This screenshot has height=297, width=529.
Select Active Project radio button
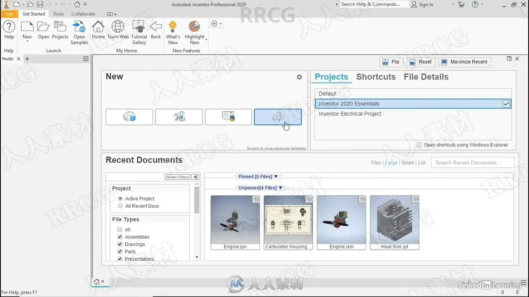pos(120,198)
